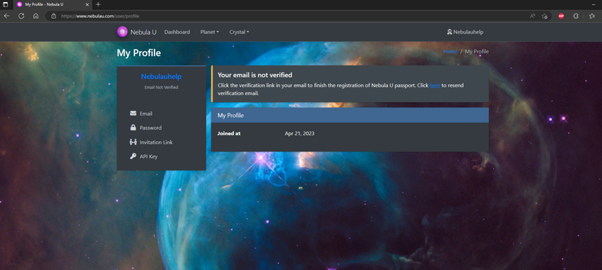Screen dimensions: 602x270
Task: Open the browser extensions icon
Action: tap(576, 16)
